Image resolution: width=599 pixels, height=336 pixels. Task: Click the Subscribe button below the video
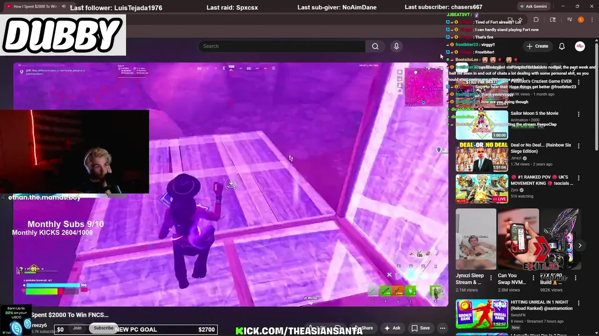click(103, 328)
